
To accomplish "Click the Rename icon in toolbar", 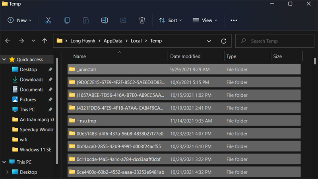I will pos(105,20).
